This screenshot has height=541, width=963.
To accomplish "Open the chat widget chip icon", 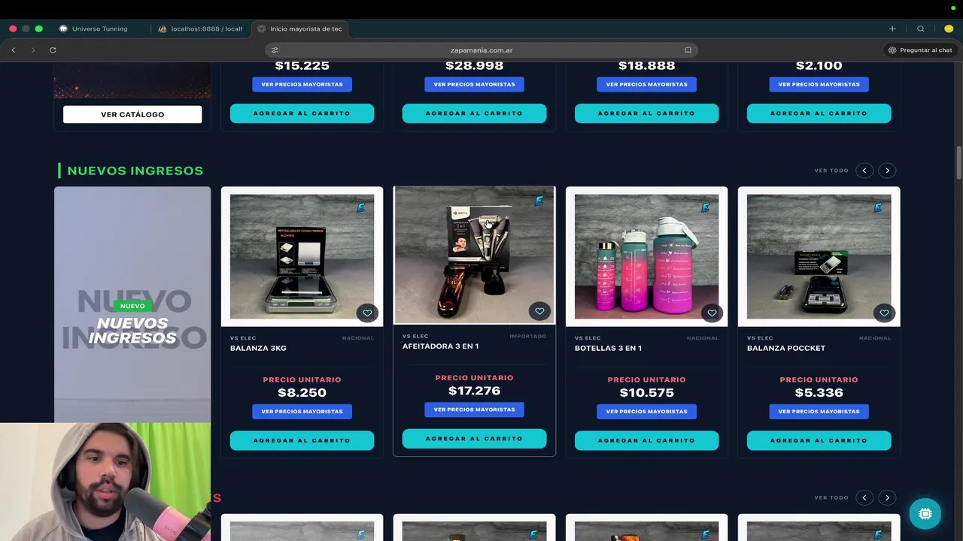I will pyautogui.click(x=925, y=514).
